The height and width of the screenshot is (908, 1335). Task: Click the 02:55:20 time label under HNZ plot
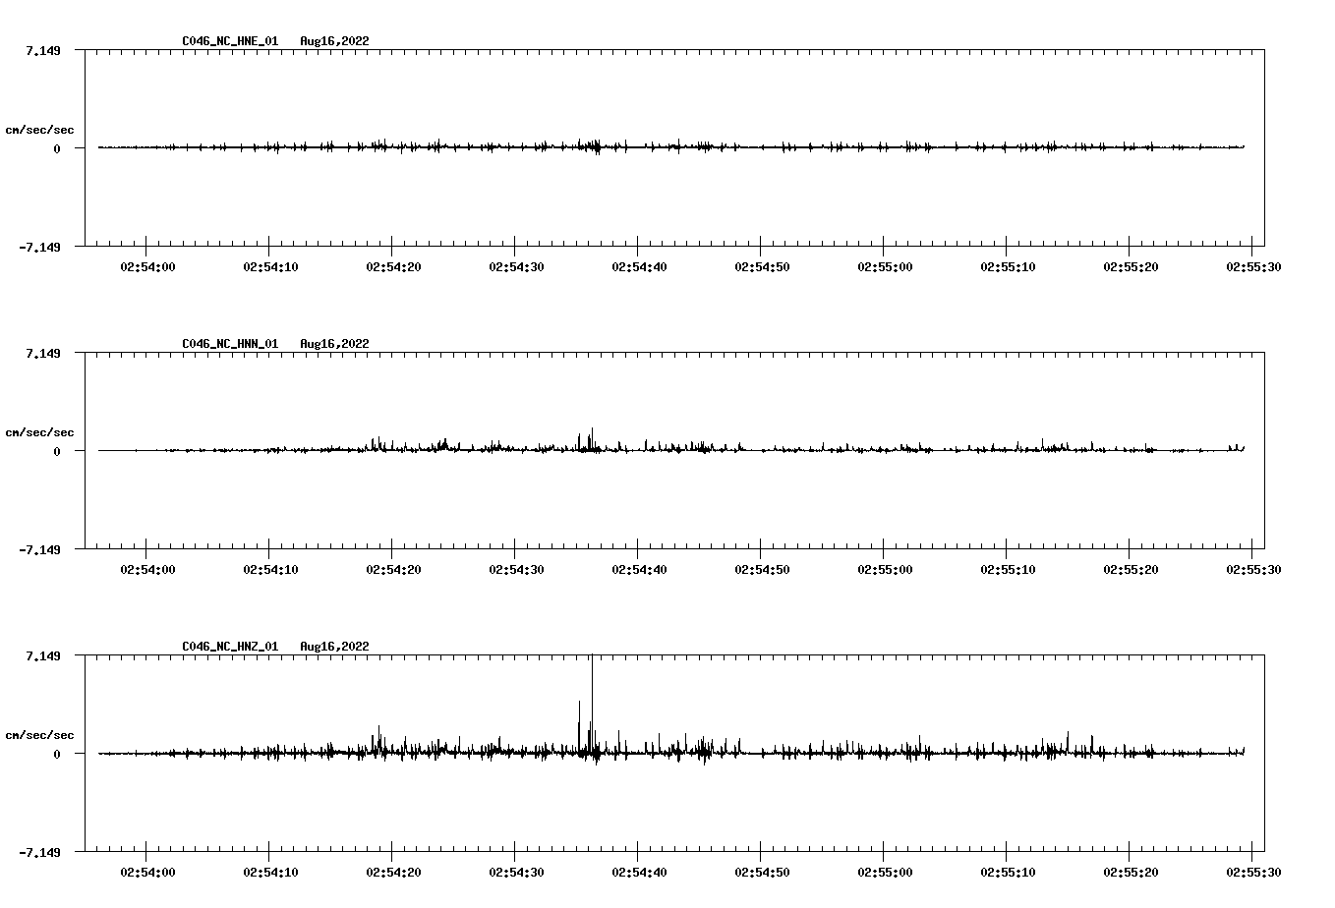pyautogui.click(x=1132, y=872)
